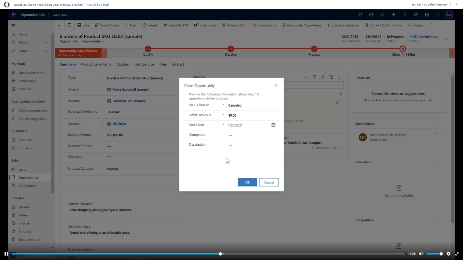Image resolution: width=463 pixels, height=260 pixels.
Task: Expand the Recent section in sidebar
Action: [x=45, y=42]
